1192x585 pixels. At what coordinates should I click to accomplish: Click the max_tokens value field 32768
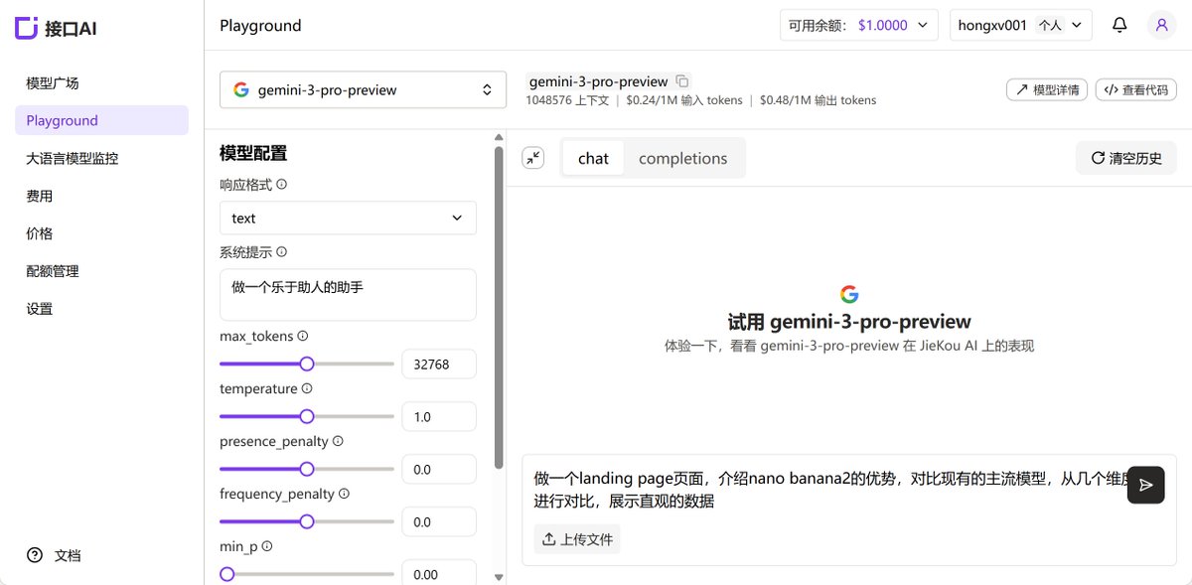tap(439, 365)
